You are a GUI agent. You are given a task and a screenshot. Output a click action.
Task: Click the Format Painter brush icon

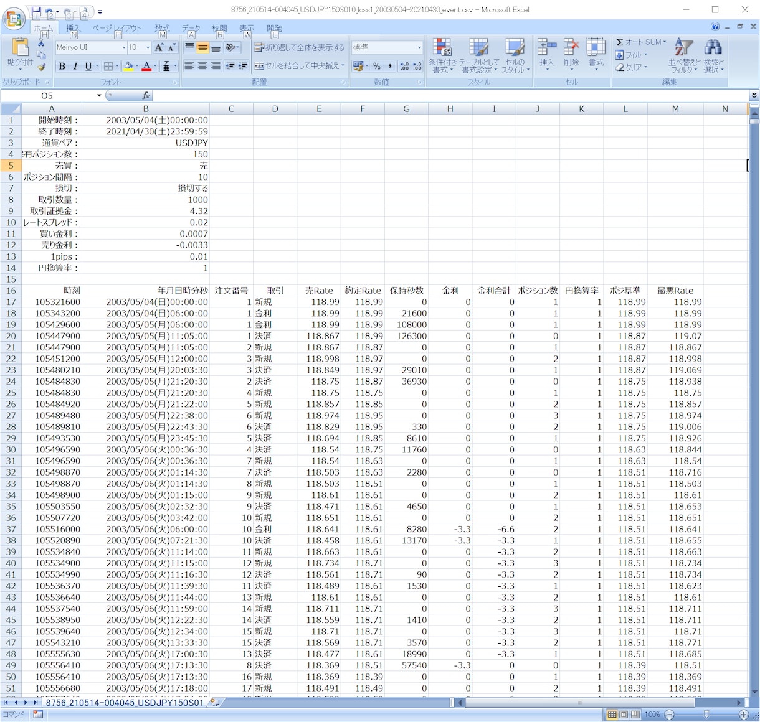[x=41, y=67]
